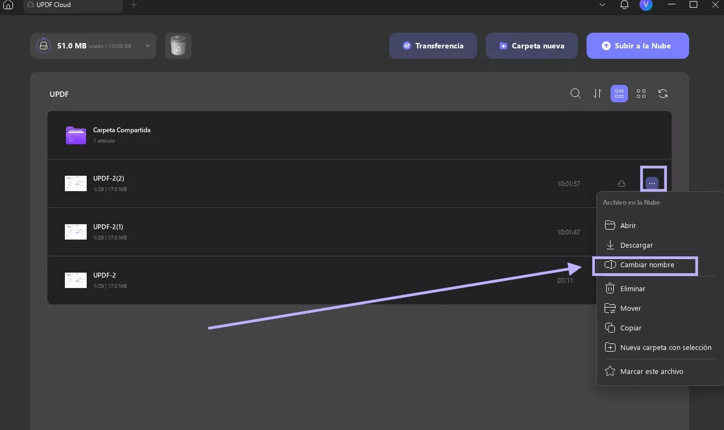Choose Nueva carpeta con selección
724x430 pixels.
click(x=660, y=347)
